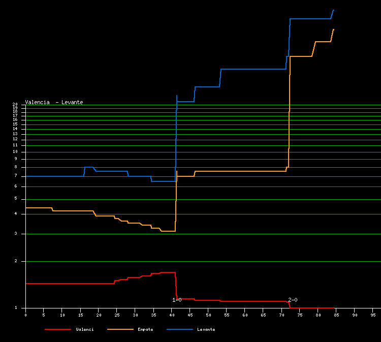Click the '1-0' goal marker label
This screenshot has height=342, width=381.
177,300
